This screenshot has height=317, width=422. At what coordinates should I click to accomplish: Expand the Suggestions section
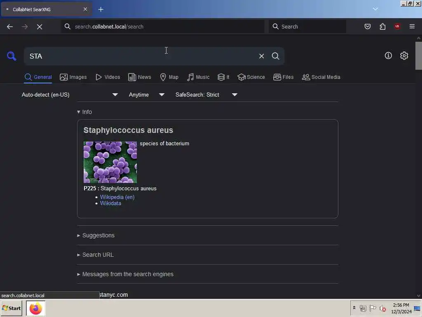(96, 235)
